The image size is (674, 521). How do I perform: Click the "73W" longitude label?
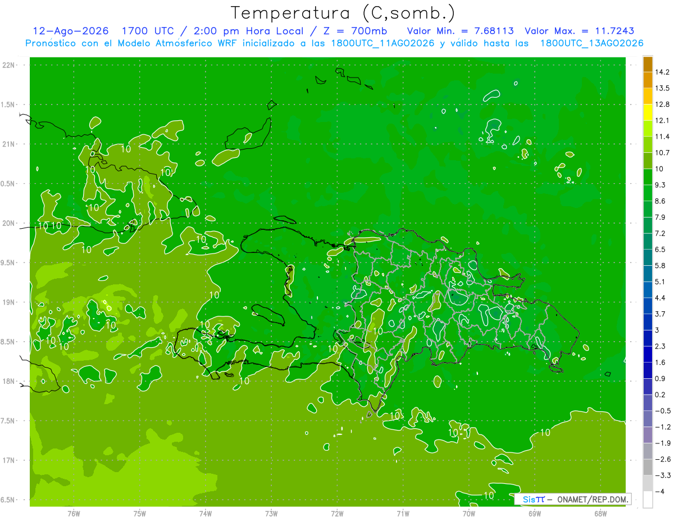click(x=271, y=513)
